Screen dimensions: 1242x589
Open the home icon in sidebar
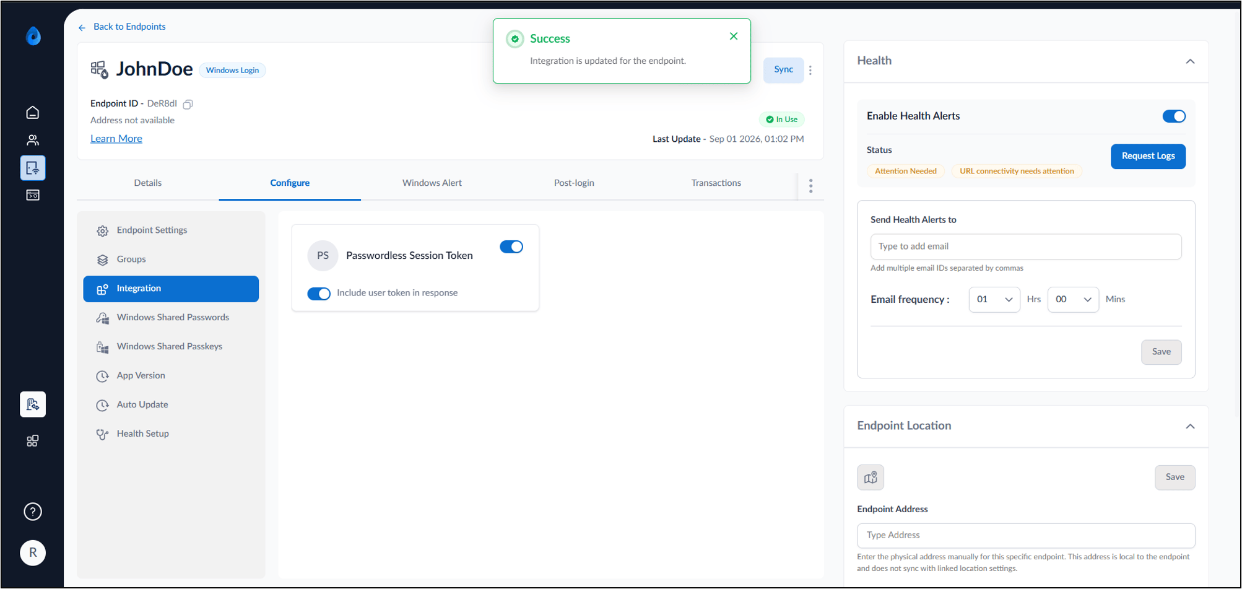[x=33, y=113]
